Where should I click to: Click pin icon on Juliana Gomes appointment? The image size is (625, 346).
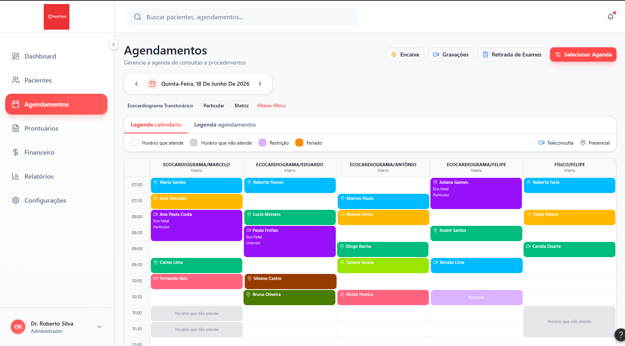[x=435, y=182]
